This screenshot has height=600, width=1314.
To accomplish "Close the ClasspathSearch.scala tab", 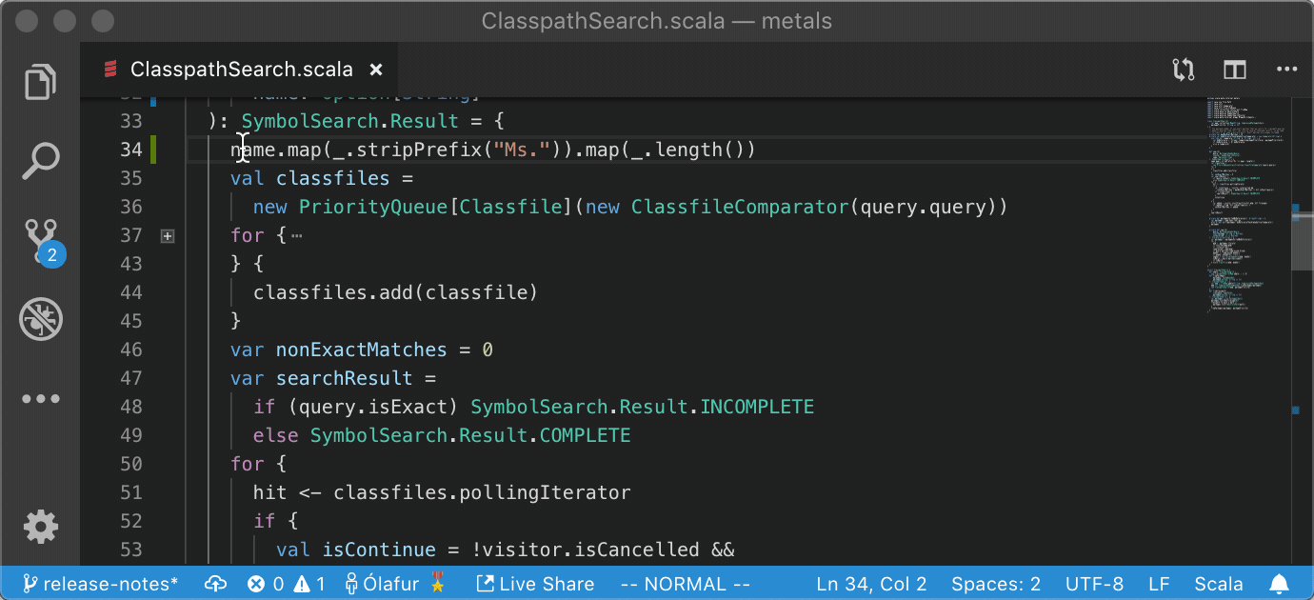I will (x=376, y=70).
